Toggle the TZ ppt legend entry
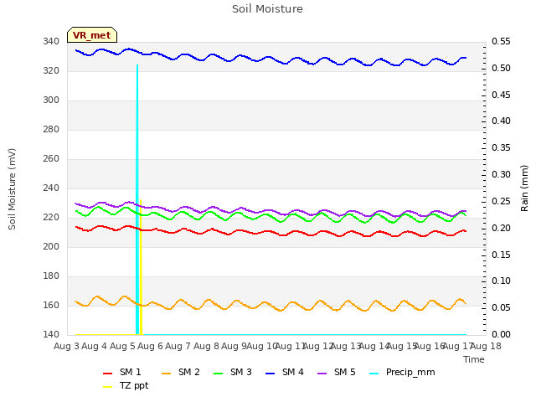 (126, 385)
